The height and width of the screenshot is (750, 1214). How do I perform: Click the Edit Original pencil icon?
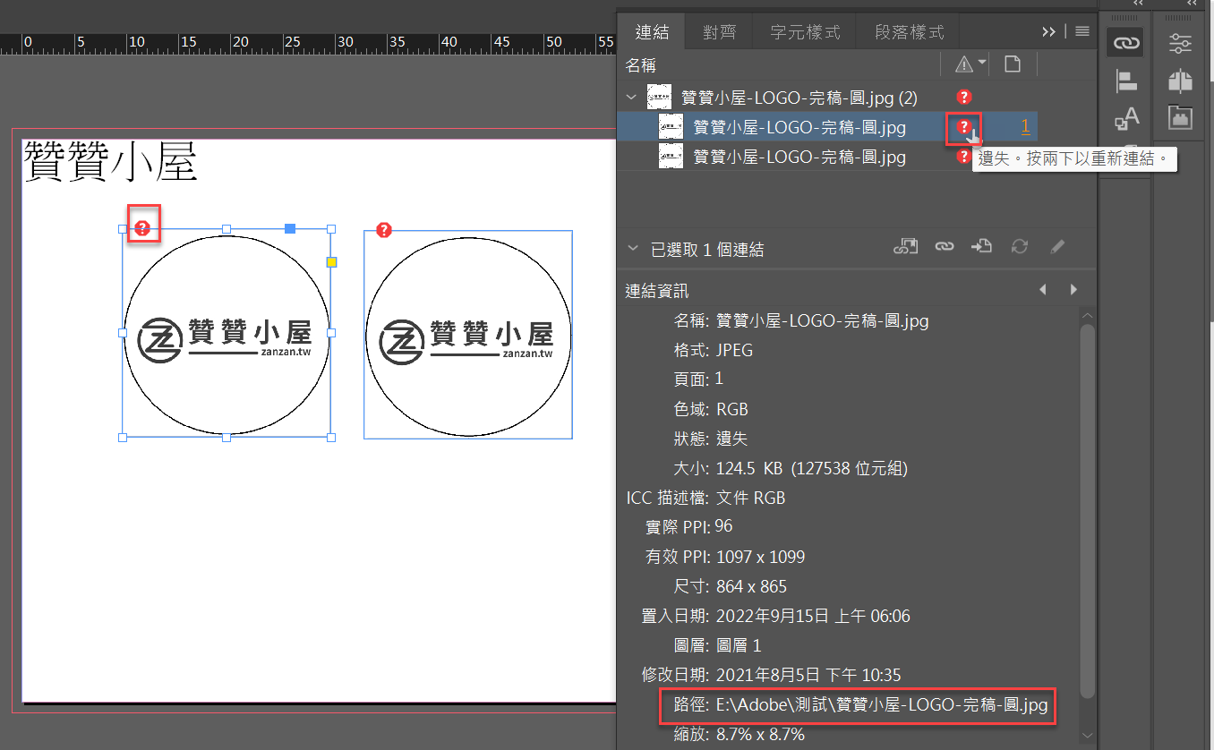pyautogui.click(x=1057, y=247)
